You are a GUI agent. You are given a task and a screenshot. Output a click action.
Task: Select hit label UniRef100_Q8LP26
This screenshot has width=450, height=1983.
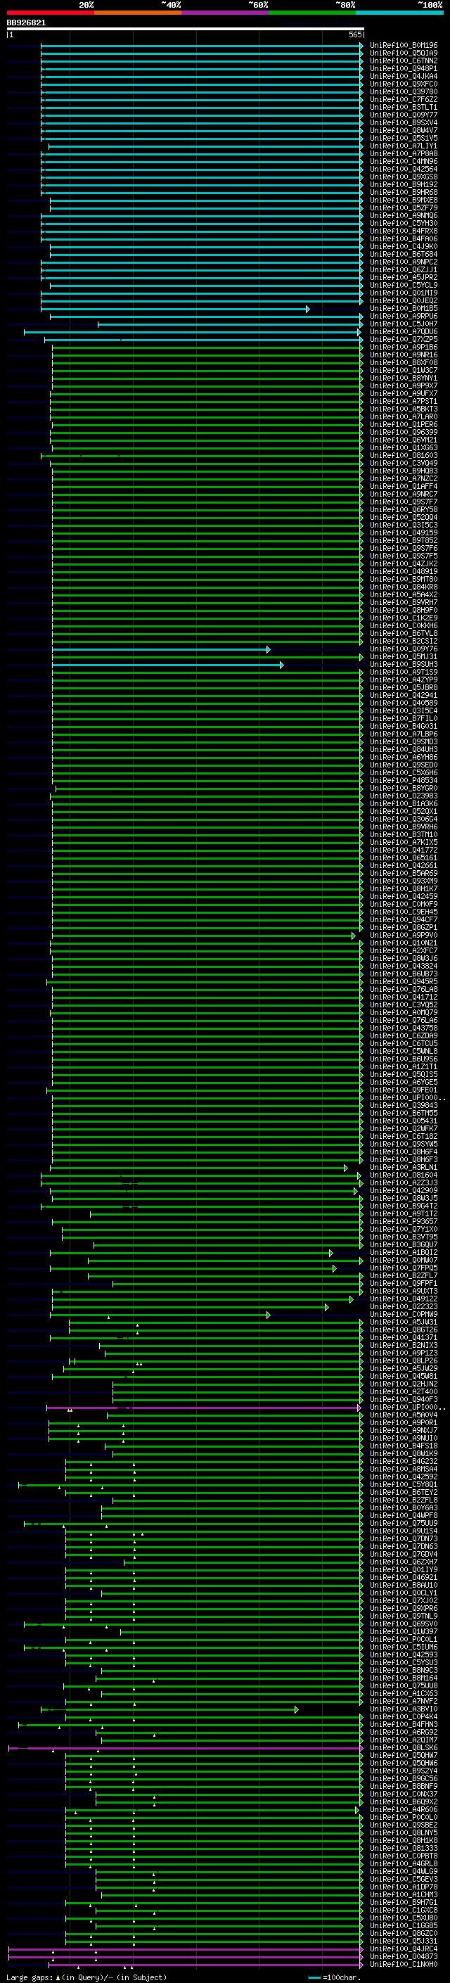pos(404,1360)
